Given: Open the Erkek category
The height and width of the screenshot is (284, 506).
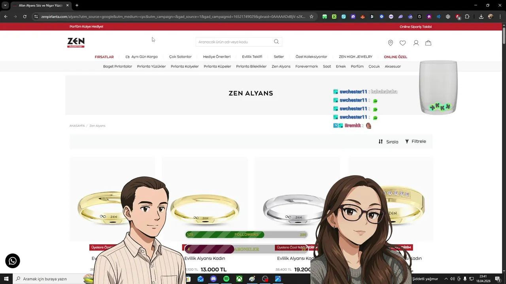Looking at the screenshot, I should pyautogui.click(x=341, y=66).
